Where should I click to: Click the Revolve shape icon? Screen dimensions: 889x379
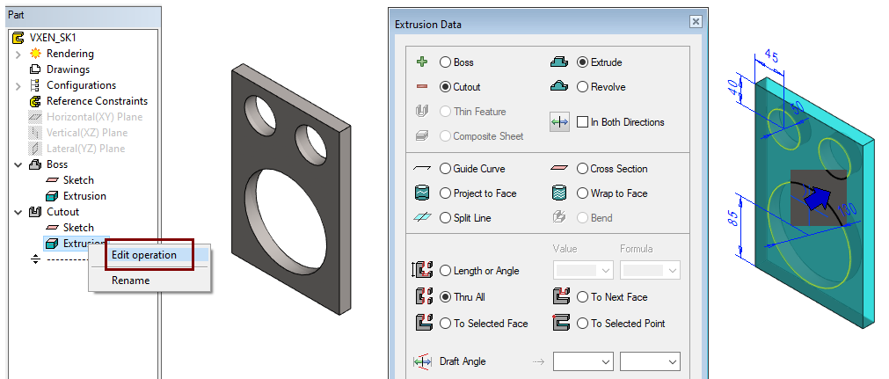(558, 87)
